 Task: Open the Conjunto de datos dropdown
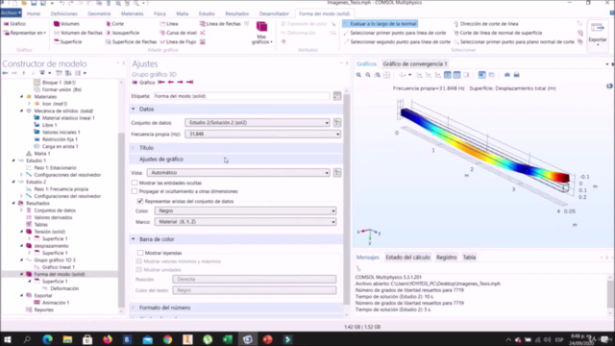point(258,123)
